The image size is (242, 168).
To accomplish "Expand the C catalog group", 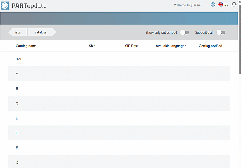I will coord(17,104).
